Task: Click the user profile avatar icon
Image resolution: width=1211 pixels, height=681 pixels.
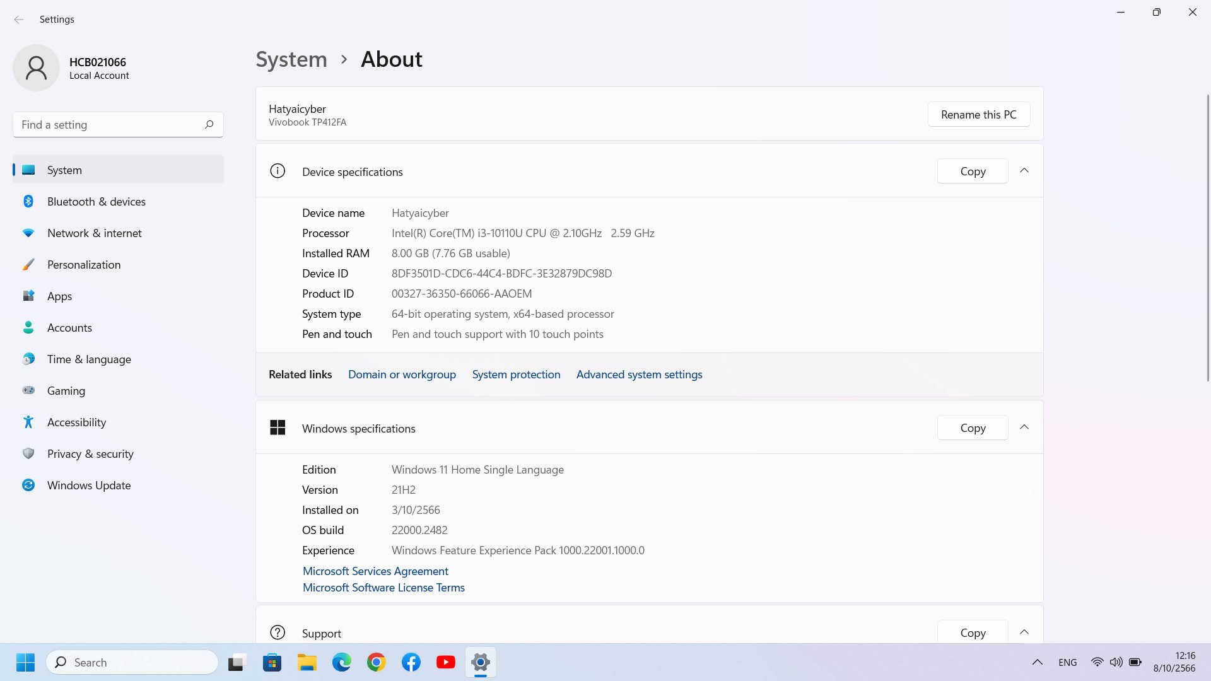Action: 36,68
